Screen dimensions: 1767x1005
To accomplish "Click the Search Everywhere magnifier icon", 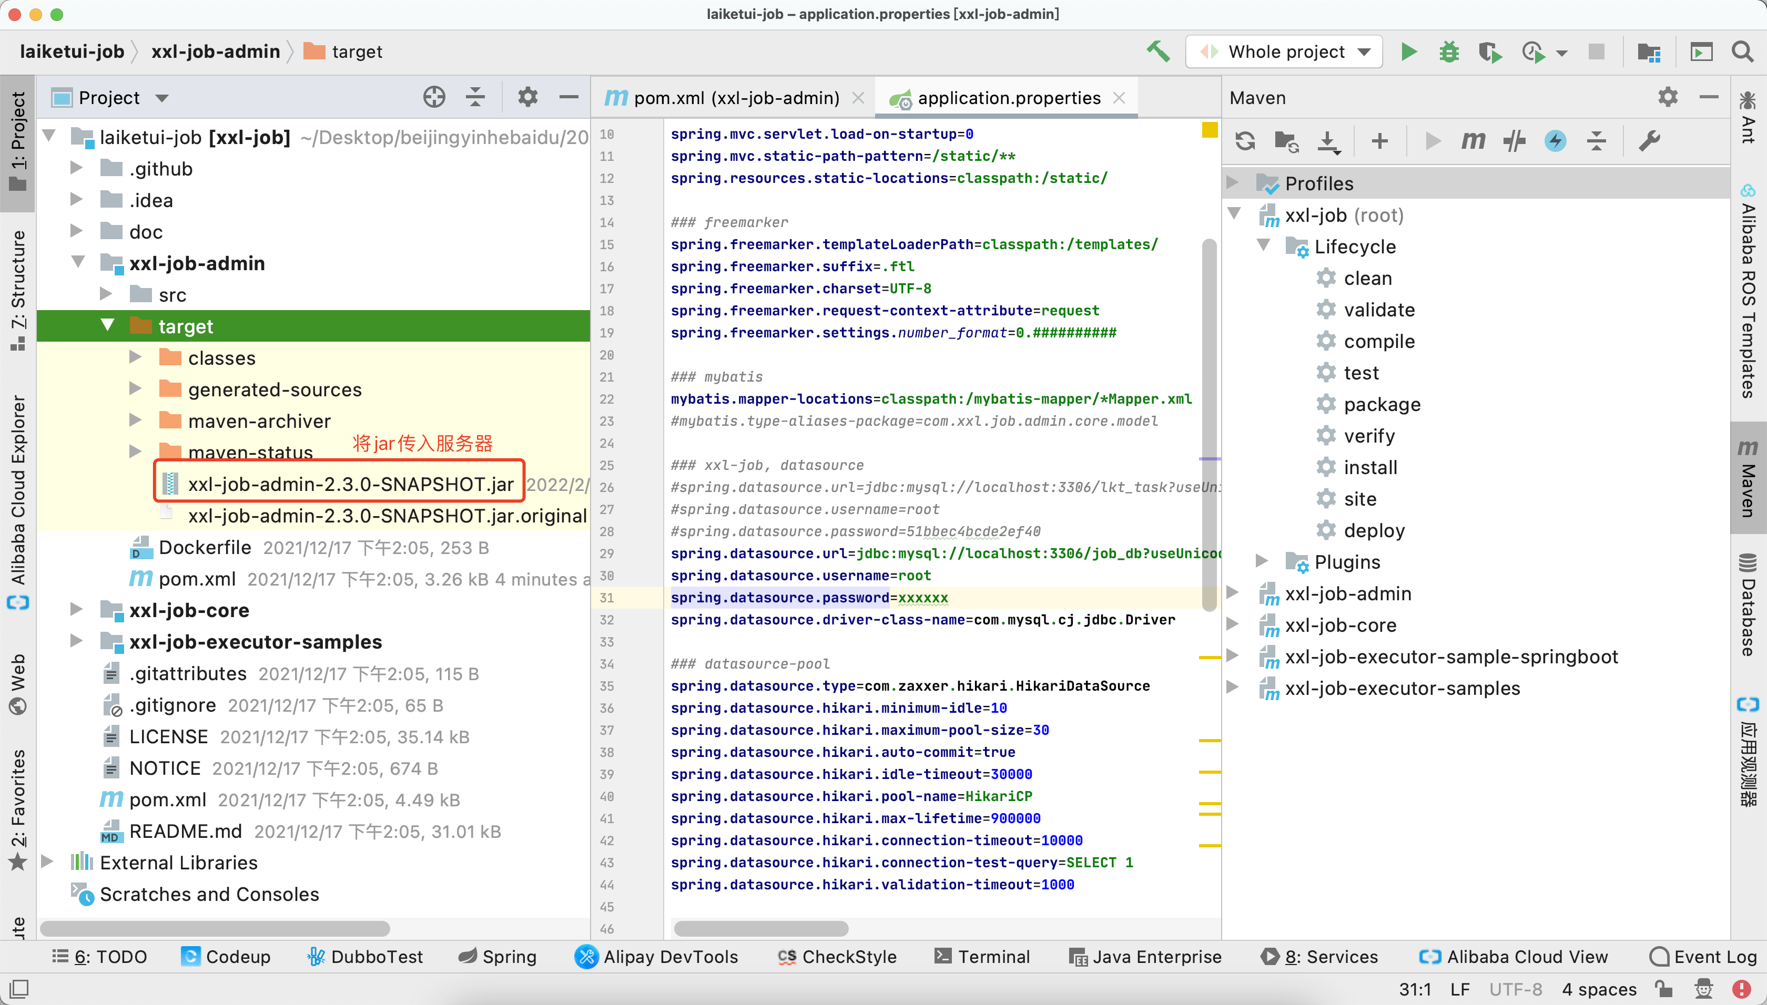I will (1742, 52).
